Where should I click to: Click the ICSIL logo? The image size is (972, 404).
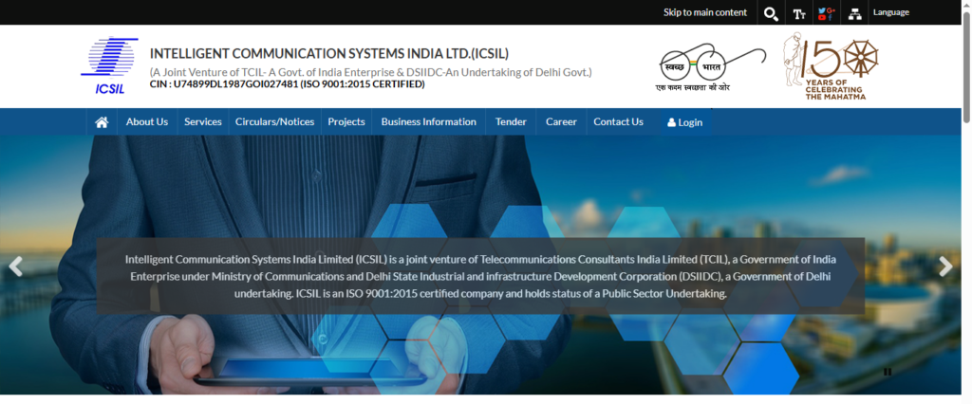coord(108,65)
